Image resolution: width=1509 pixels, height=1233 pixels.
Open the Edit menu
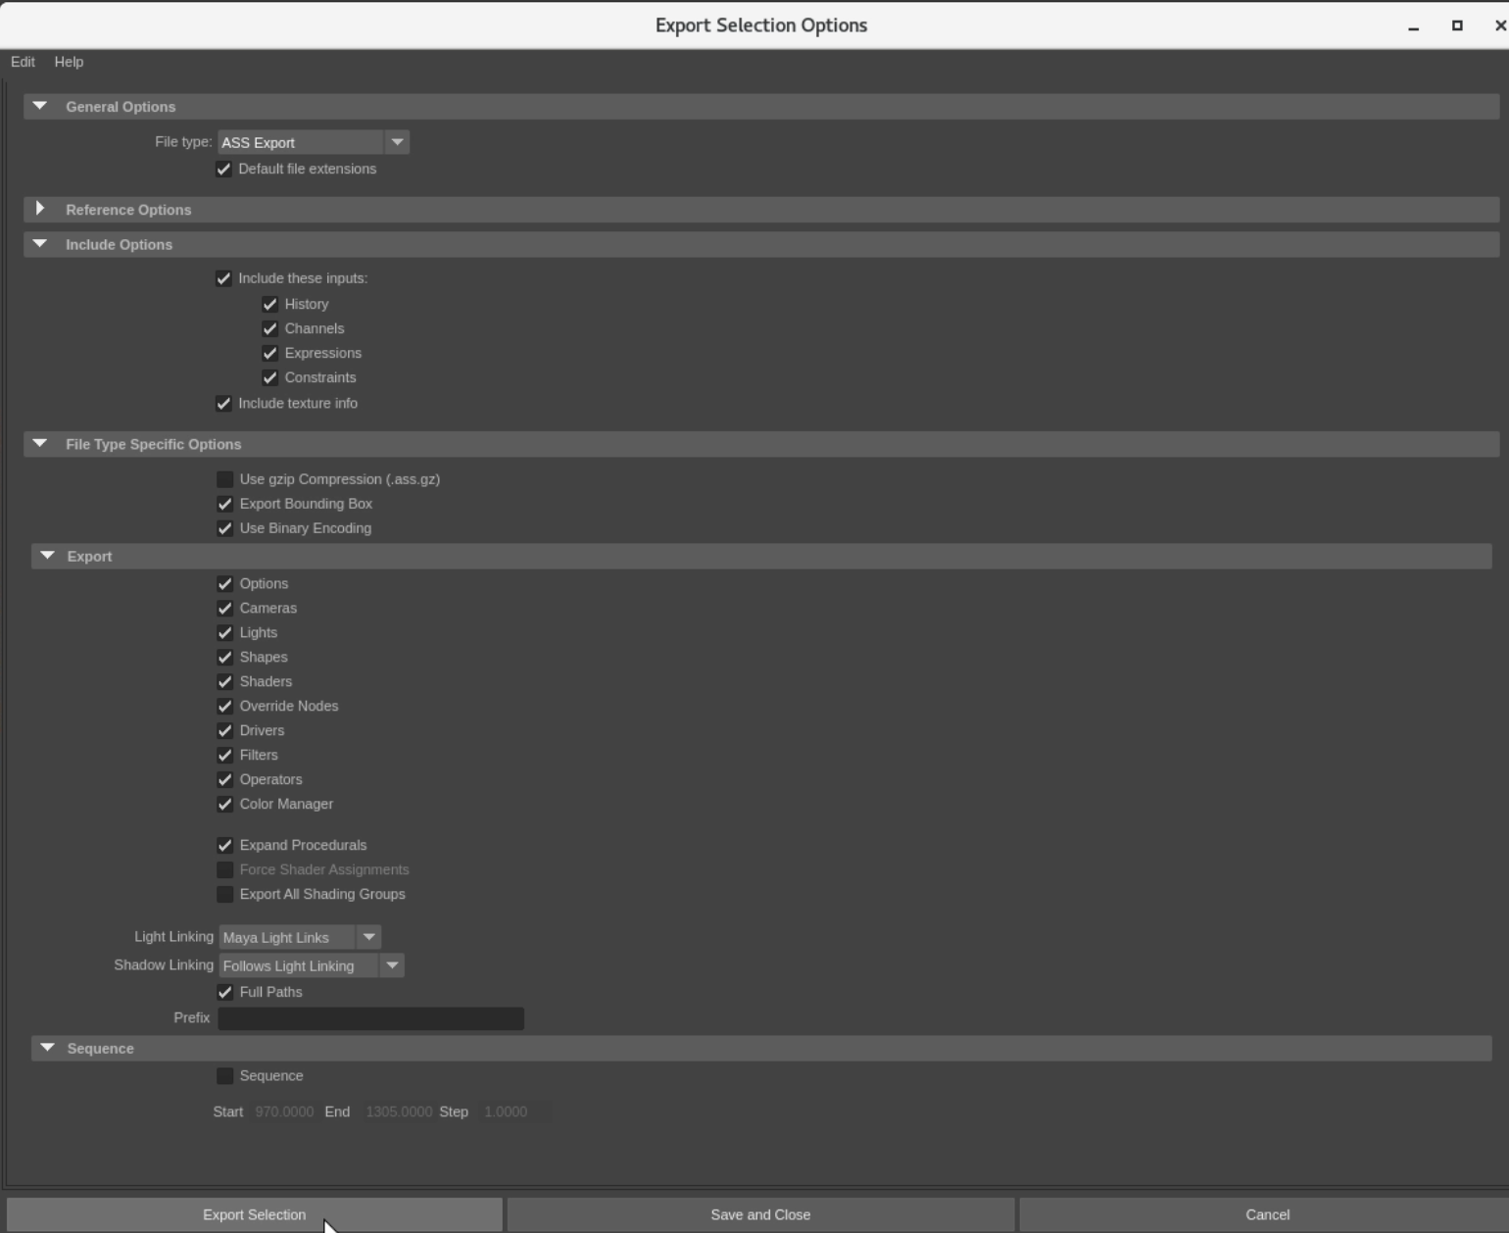click(x=23, y=62)
